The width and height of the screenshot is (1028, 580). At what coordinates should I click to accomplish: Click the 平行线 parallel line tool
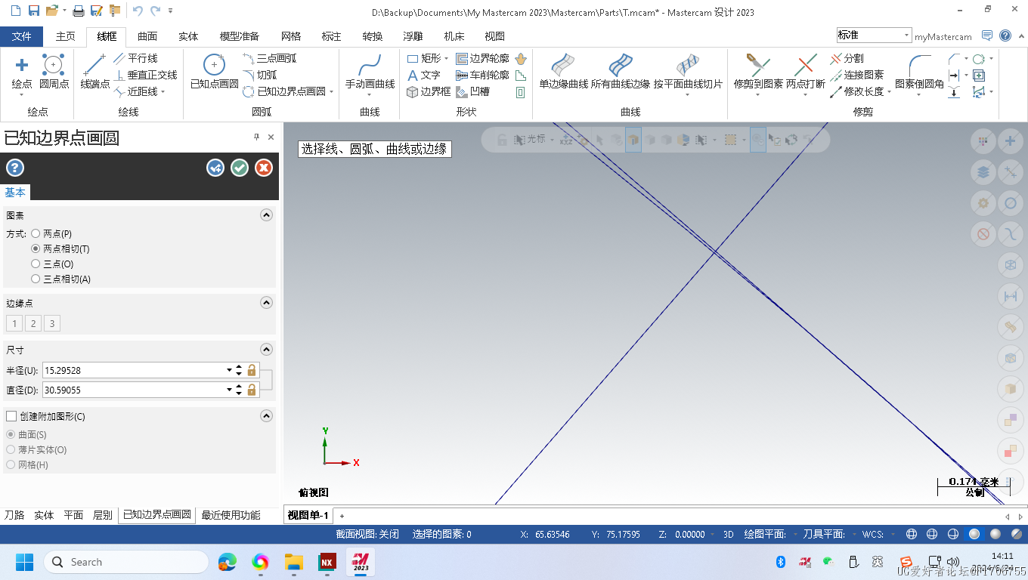point(135,58)
